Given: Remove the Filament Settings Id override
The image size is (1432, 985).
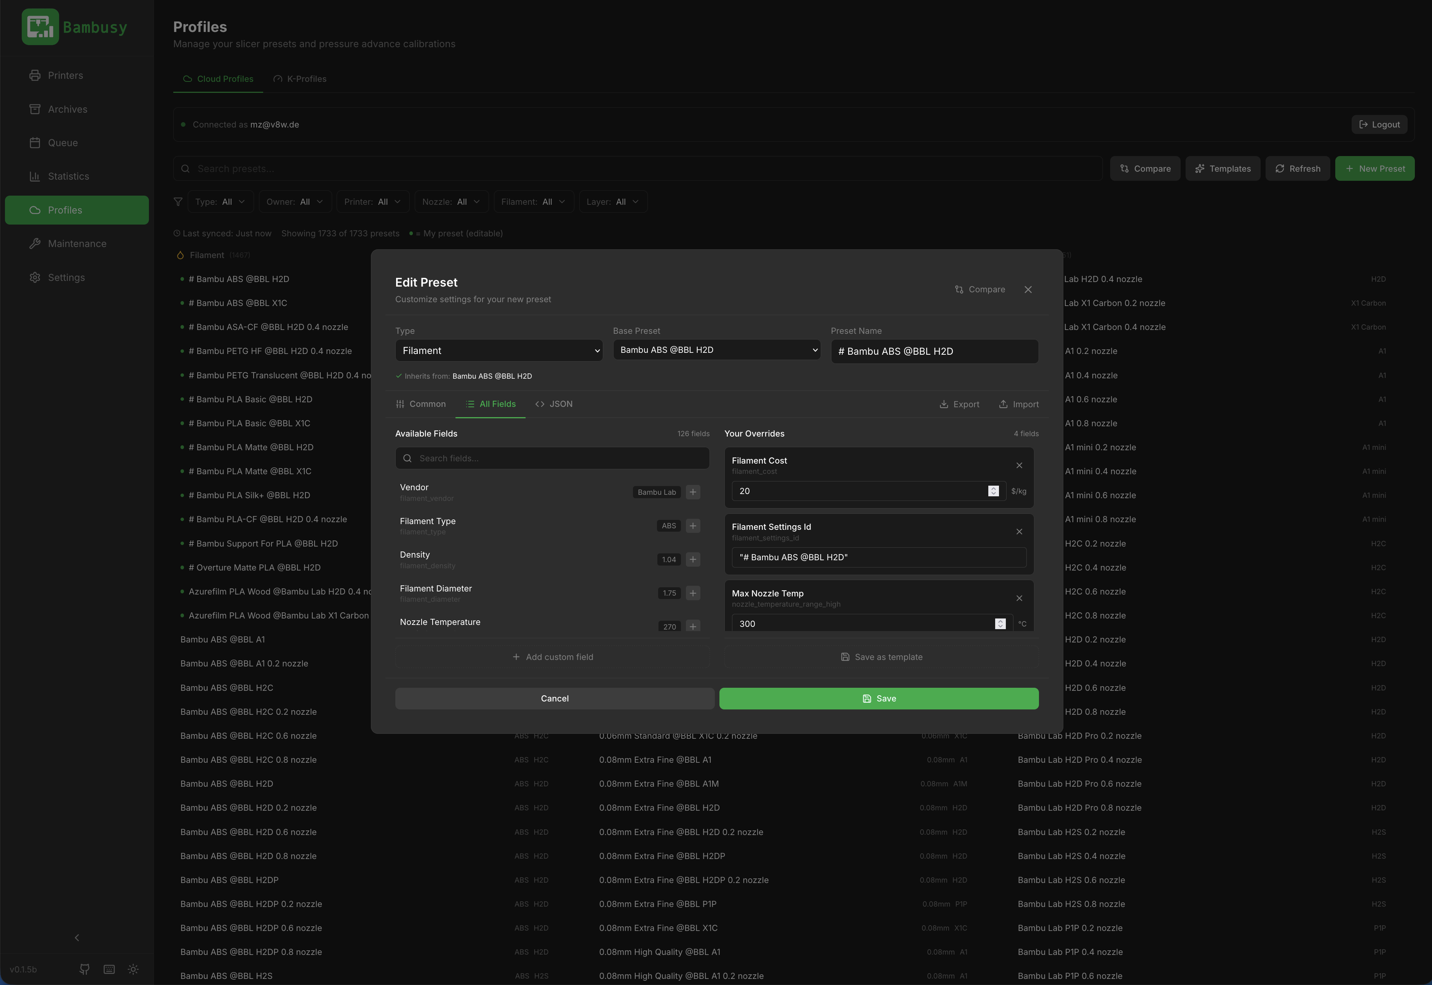Looking at the screenshot, I should coord(1020,531).
